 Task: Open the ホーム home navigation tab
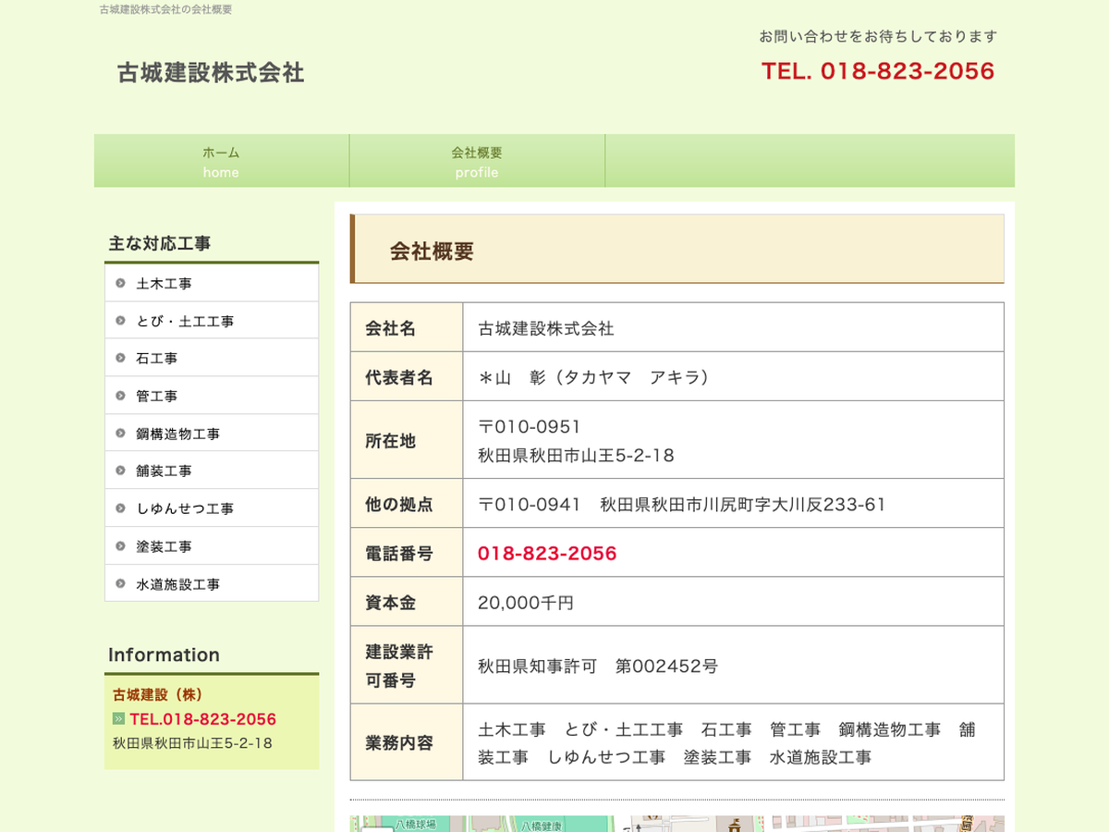[x=221, y=162]
